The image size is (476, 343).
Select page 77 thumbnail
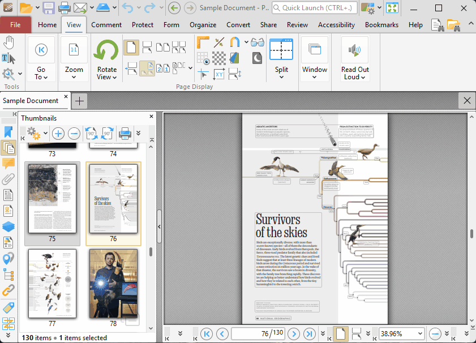pyautogui.click(x=52, y=283)
